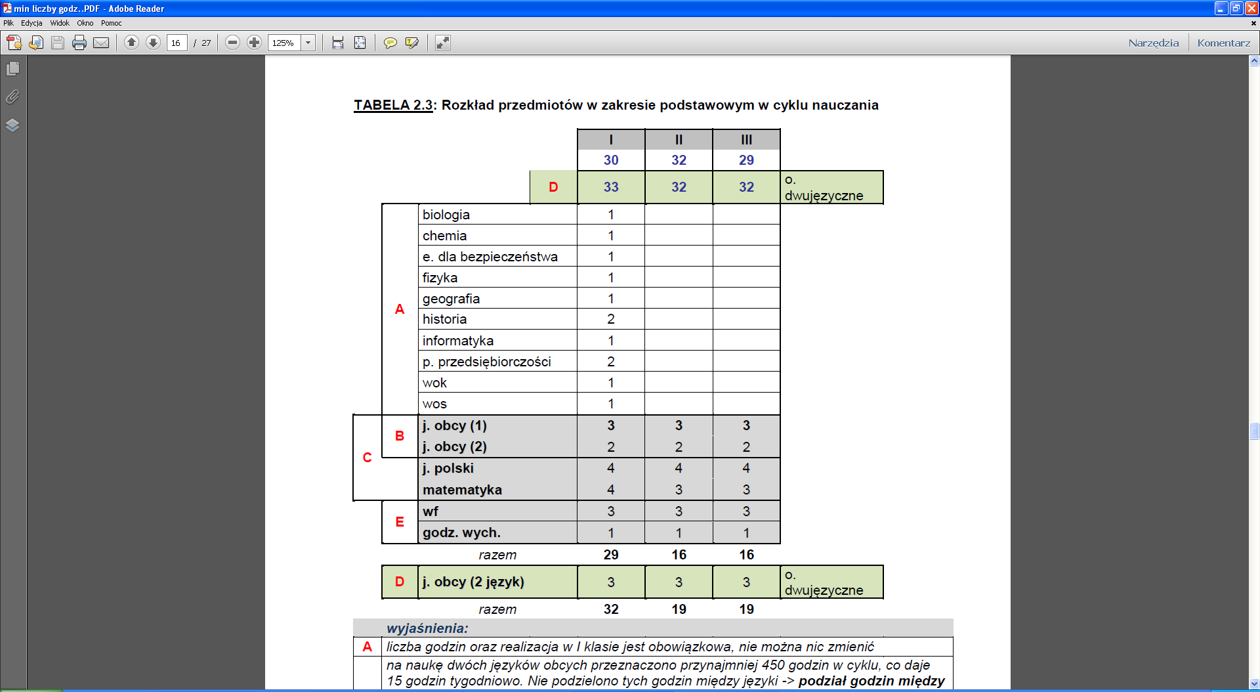
Task: Click the 'j. obcy (2)' row label
Action: point(455,446)
